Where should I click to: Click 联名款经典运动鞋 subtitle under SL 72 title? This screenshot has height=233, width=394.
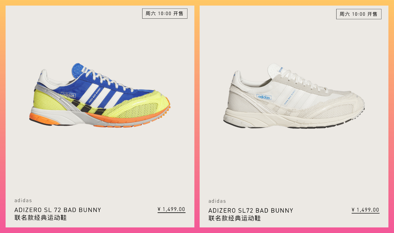[x=41, y=218]
